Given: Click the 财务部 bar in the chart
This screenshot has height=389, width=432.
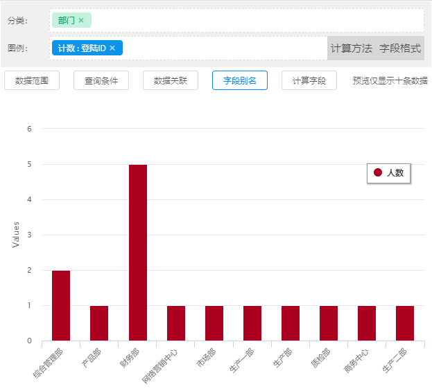Looking at the screenshot, I should [x=137, y=253].
